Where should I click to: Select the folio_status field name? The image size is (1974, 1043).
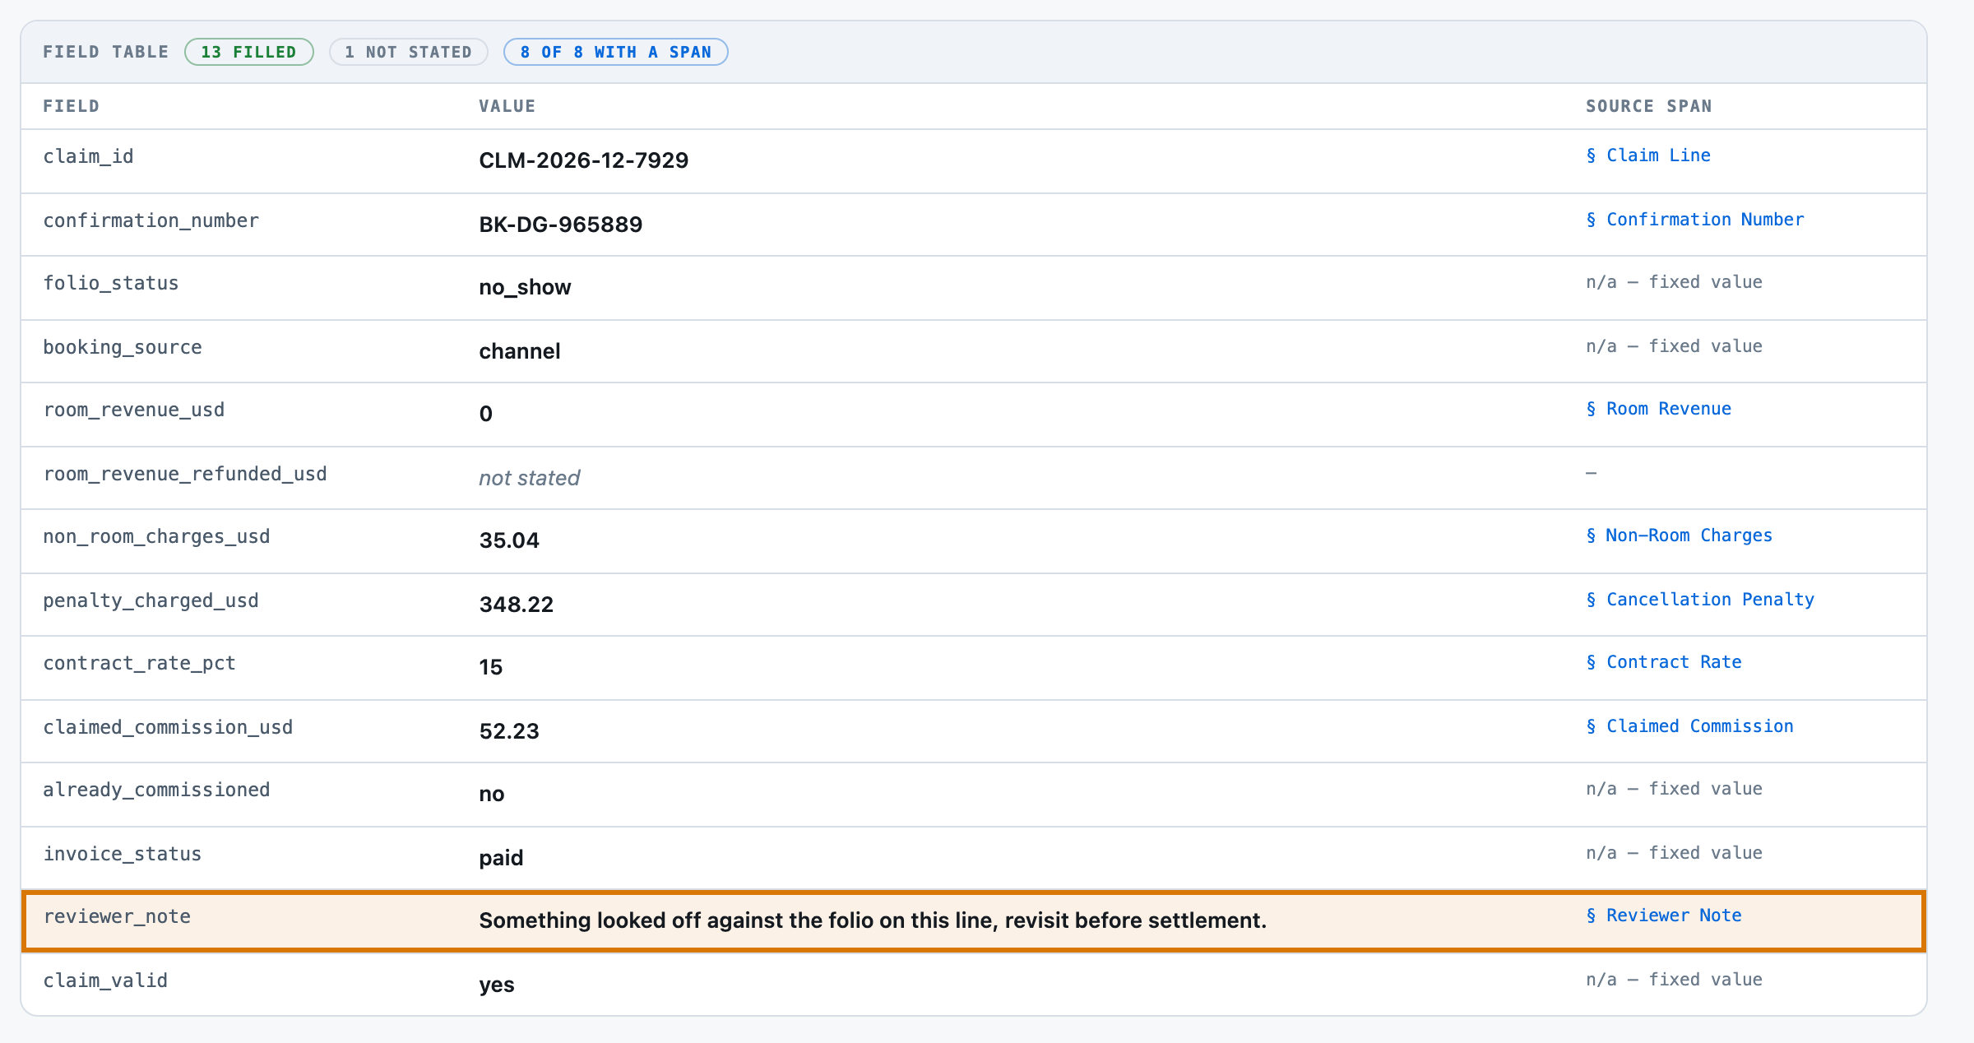pyautogui.click(x=111, y=284)
